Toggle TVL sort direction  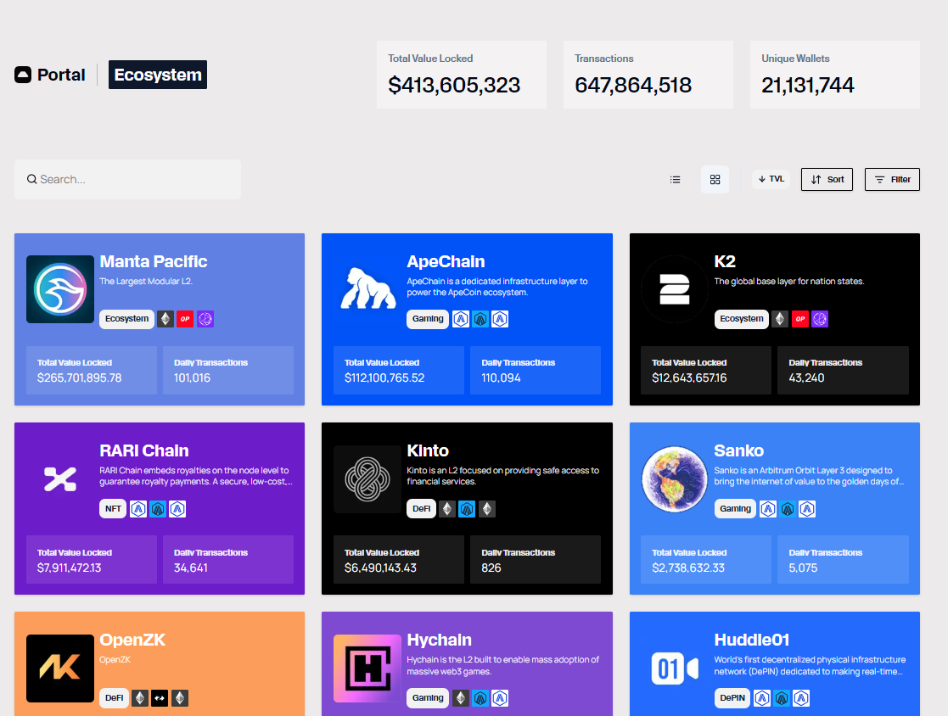pyautogui.click(x=771, y=180)
